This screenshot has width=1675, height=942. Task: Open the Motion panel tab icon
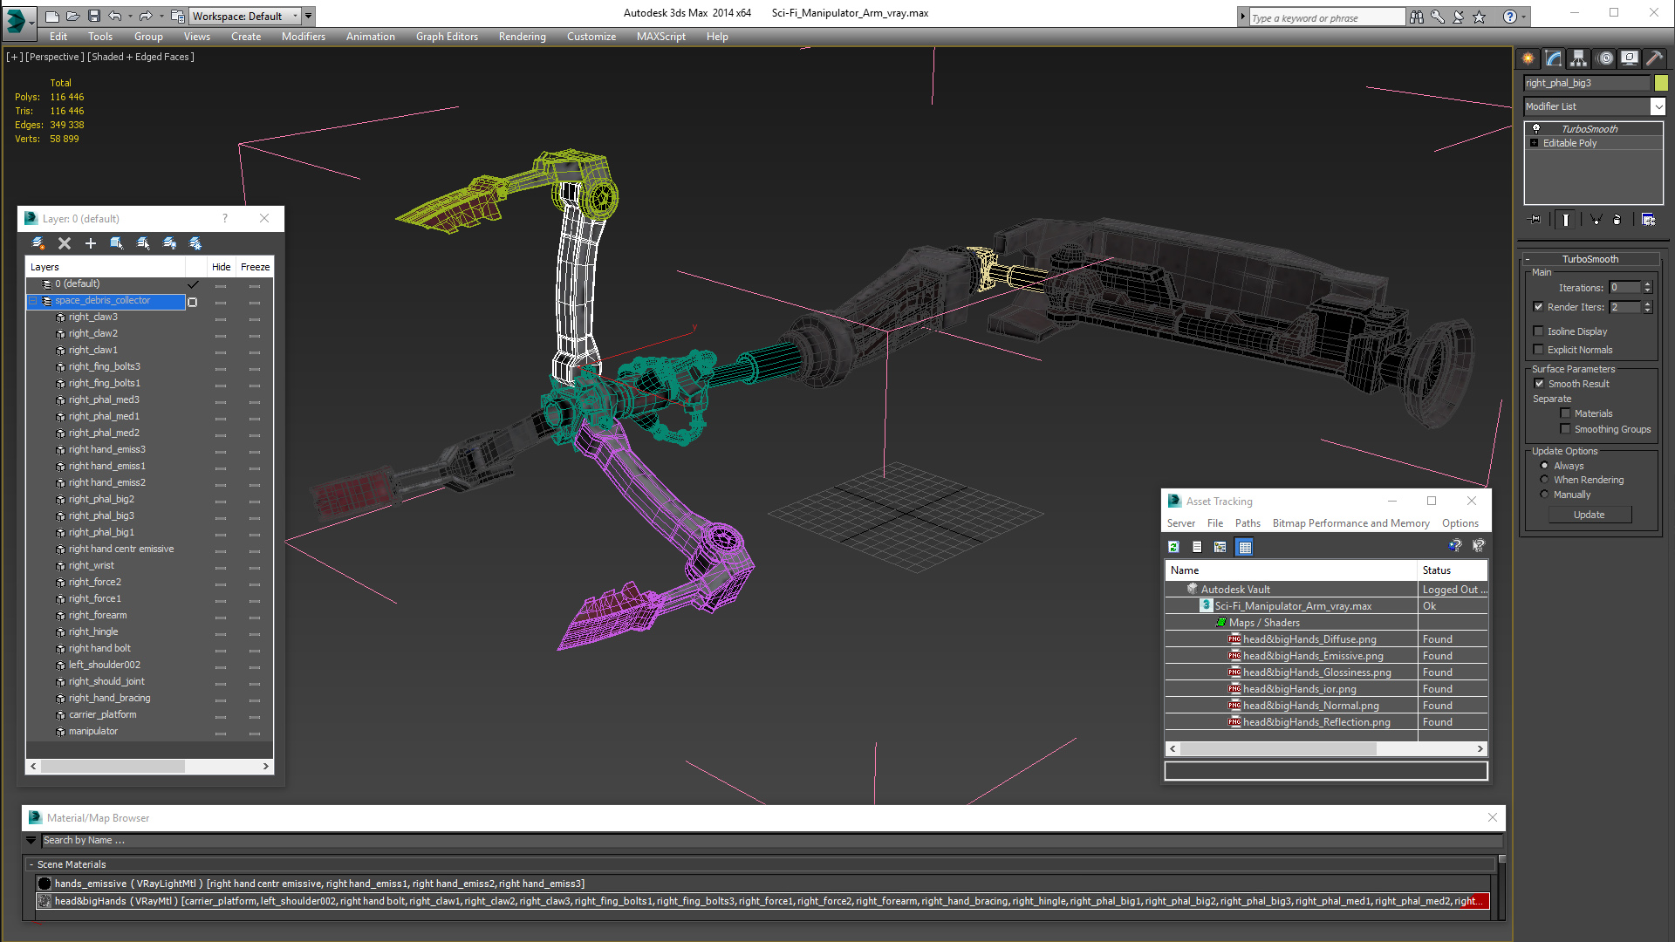[x=1605, y=58]
